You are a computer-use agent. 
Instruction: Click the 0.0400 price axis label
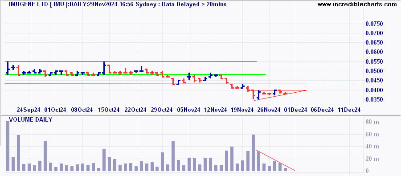click(374, 90)
